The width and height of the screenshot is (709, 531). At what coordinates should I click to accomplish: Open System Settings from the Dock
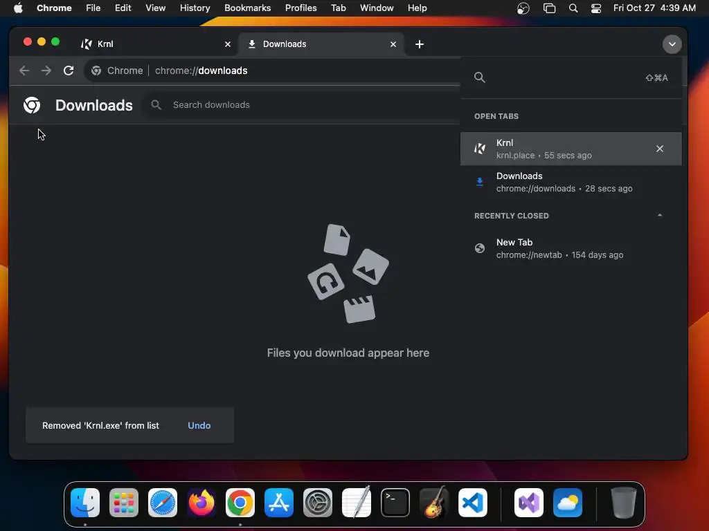(x=317, y=503)
